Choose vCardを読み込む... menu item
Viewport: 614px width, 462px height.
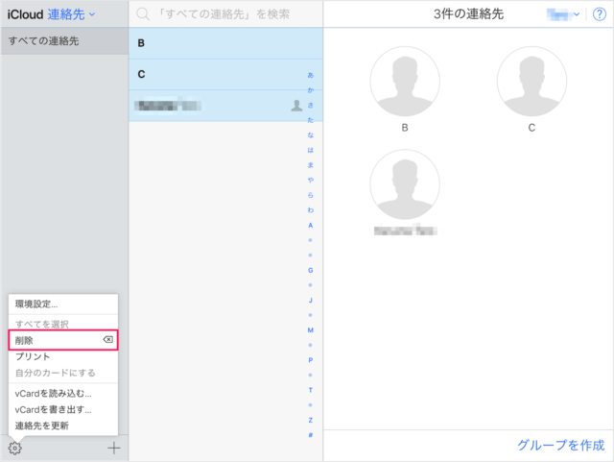54,393
